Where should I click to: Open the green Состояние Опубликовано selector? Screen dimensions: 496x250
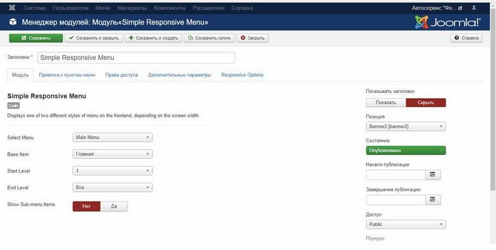pyautogui.click(x=406, y=150)
